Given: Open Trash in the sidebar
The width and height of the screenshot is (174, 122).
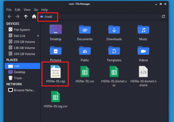Looking at the screenshot, I should tap(22, 78).
